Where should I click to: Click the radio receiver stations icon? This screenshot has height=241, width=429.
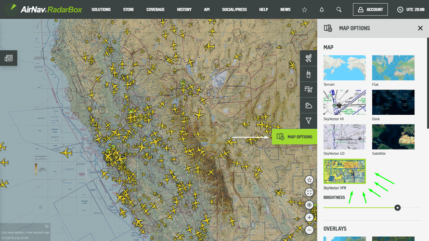click(308, 74)
